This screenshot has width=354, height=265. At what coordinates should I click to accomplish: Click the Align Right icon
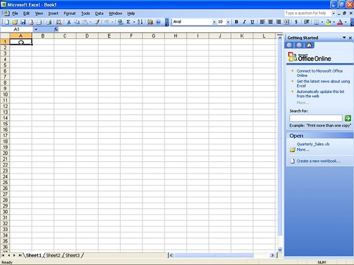pos(278,22)
